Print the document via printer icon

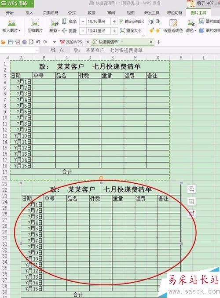point(24,42)
